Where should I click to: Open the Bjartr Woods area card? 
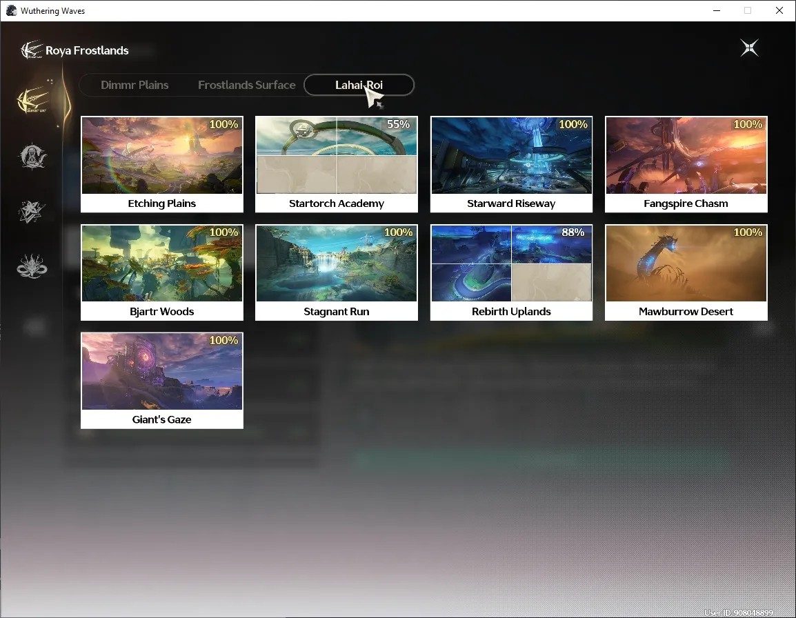[x=162, y=272]
